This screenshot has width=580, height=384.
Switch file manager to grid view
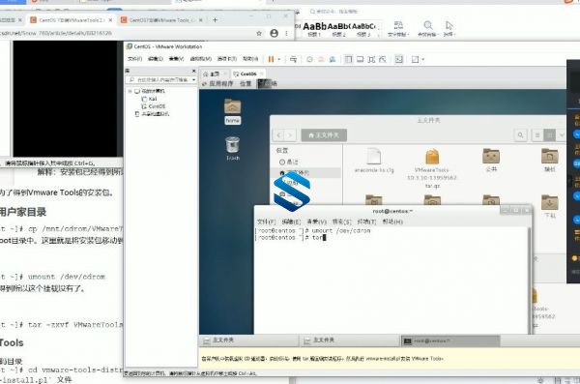[550, 135]
